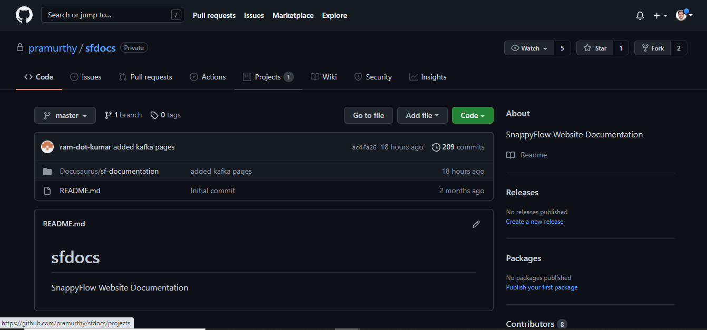This screenshot has height=330, width=707.
Task: Switch to the Projects tab
Action: (268, 77)
